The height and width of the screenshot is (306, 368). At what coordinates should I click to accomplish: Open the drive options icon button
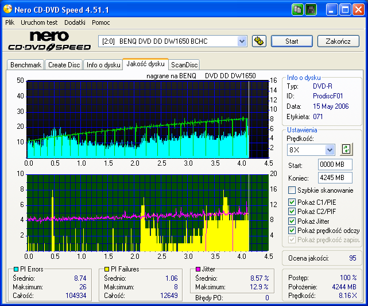pyautogui.click(x=259, y=41)
